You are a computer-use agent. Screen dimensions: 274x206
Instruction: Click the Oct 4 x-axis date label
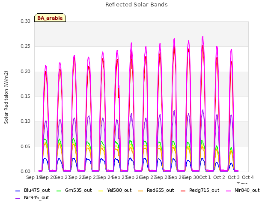click(x=248, y=177)
